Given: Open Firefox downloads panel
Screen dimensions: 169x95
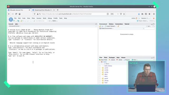Looking at the screenshot, I should point(139,14).
